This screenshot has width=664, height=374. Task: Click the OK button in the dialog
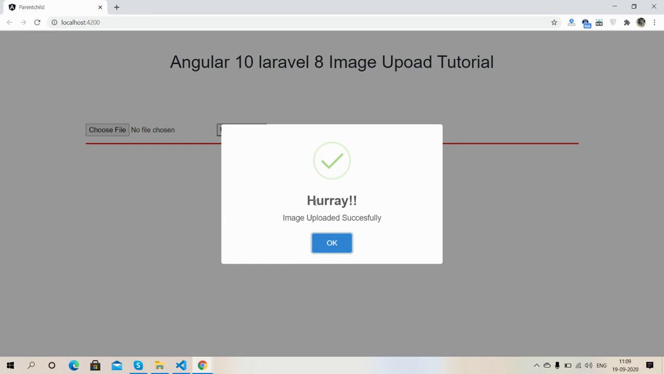click(332, 243)
